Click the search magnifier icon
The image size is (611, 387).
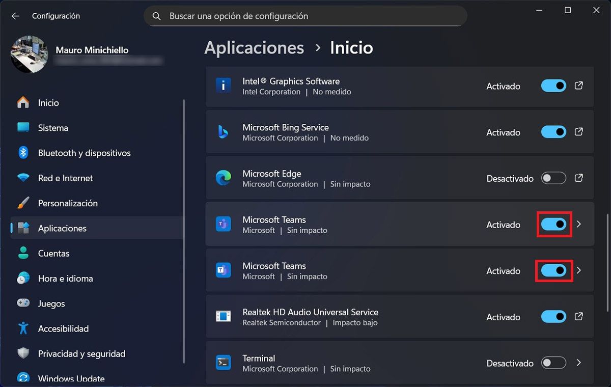(x=157, y=16)
